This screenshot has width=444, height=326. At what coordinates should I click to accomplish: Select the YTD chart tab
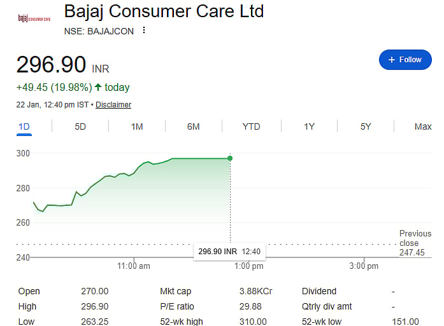click(251, 126)
